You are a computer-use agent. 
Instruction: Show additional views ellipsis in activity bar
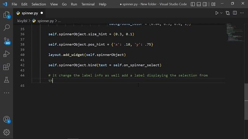[7, 93]
